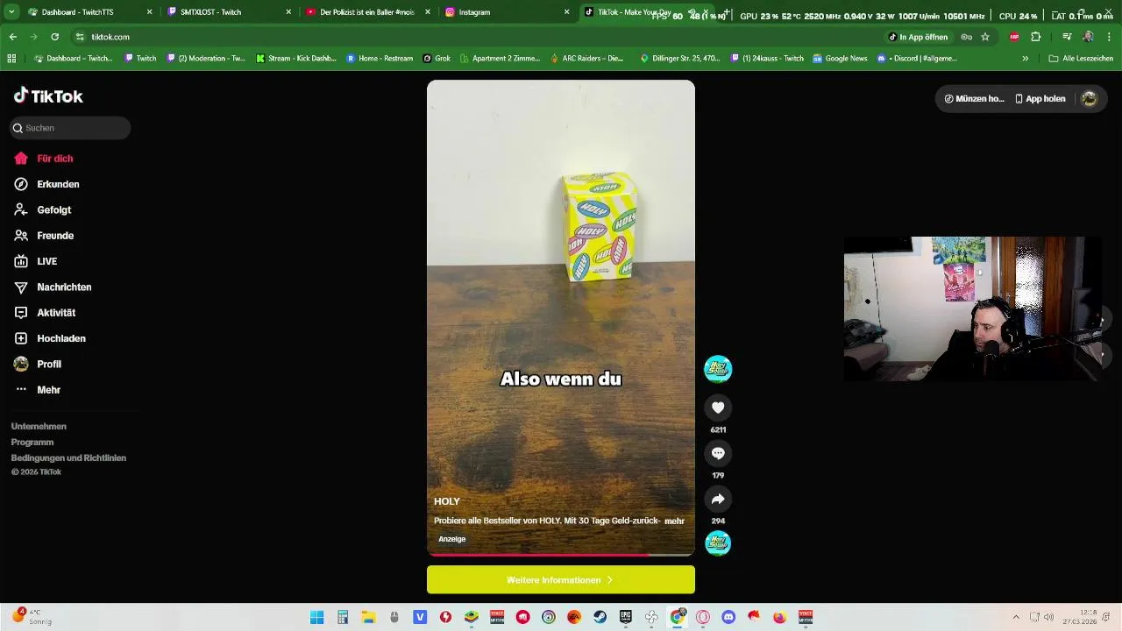The width and height of the screenshot is (1122, 631).
Task: Bookmark this page with star icon
Action: [x=985, y=37]
